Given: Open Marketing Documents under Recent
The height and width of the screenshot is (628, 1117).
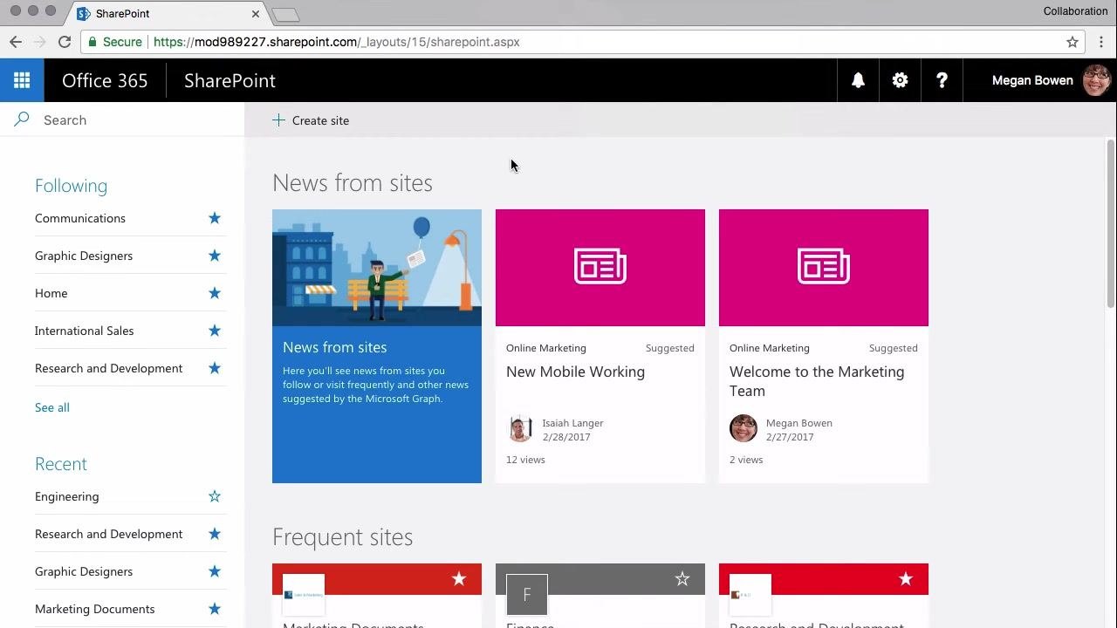Looking at the screenshot, I should pos(95,609).
